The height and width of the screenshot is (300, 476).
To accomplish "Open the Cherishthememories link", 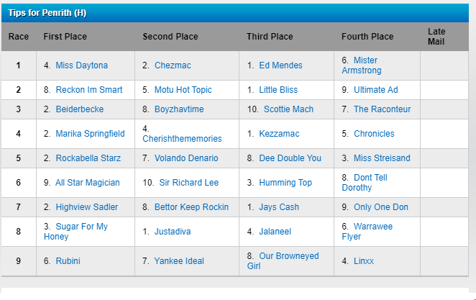I will pyautogui.click(x=182, y=139).
